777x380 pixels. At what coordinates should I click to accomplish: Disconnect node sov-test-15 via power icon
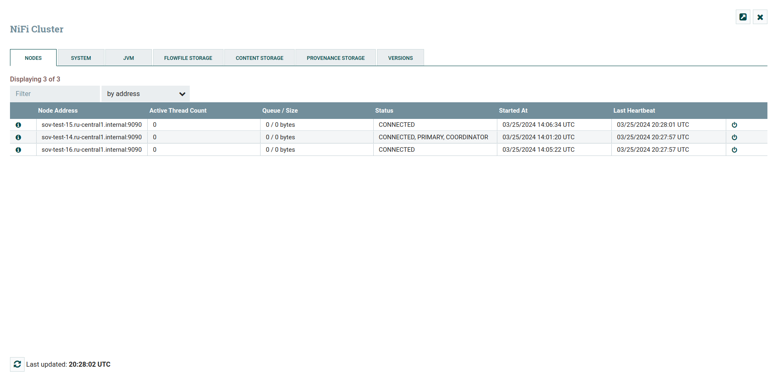tap(735, 125)
